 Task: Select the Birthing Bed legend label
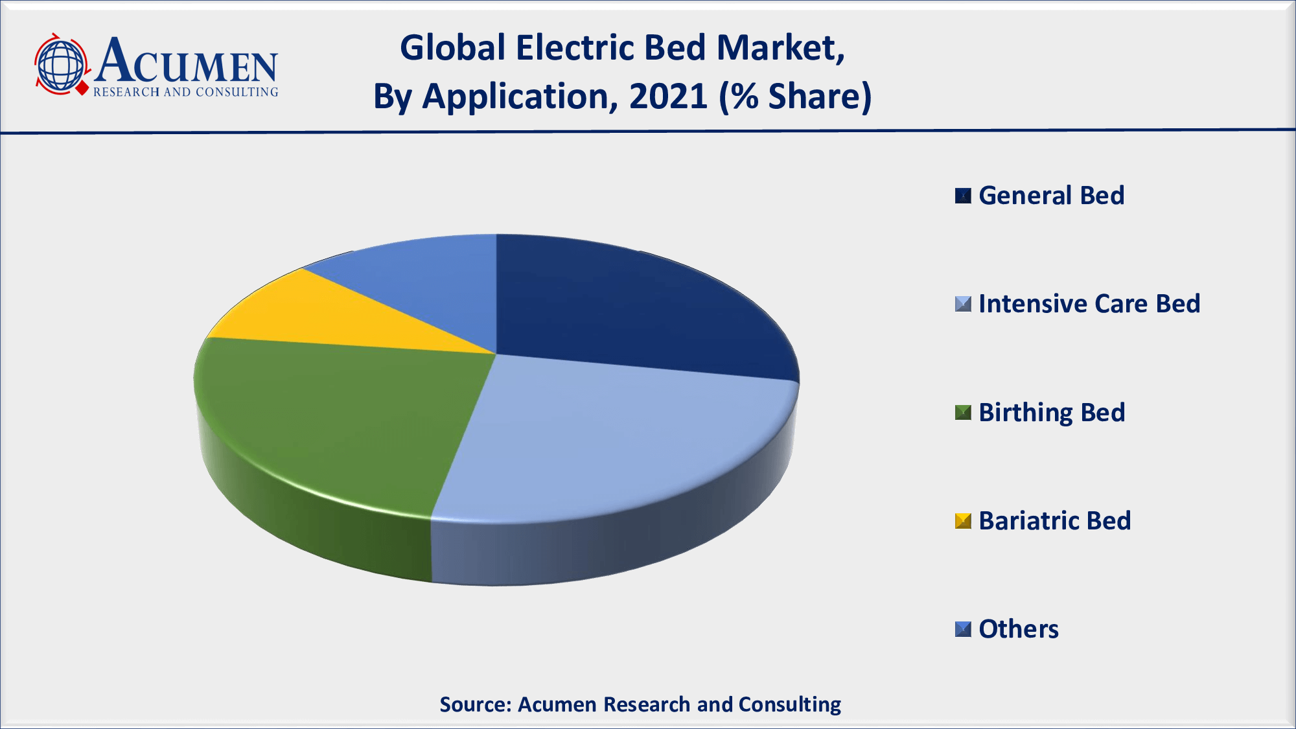[x=1052, y=413]
